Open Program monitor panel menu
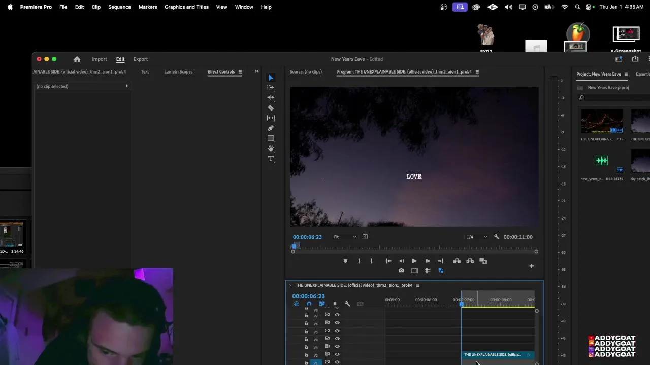The width and height of the screenshot is (650, 365). click(x=477, y=72)
